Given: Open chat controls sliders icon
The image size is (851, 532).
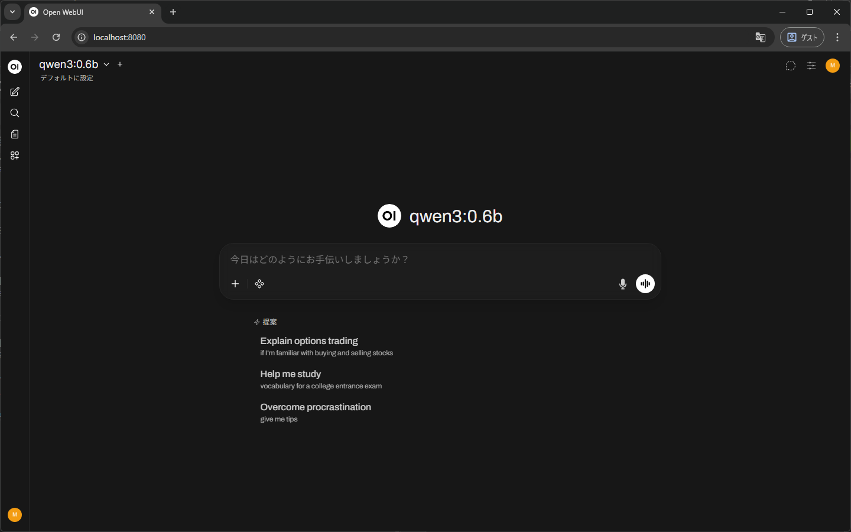Looking at the screenshot, I should (x=811, y=66).
